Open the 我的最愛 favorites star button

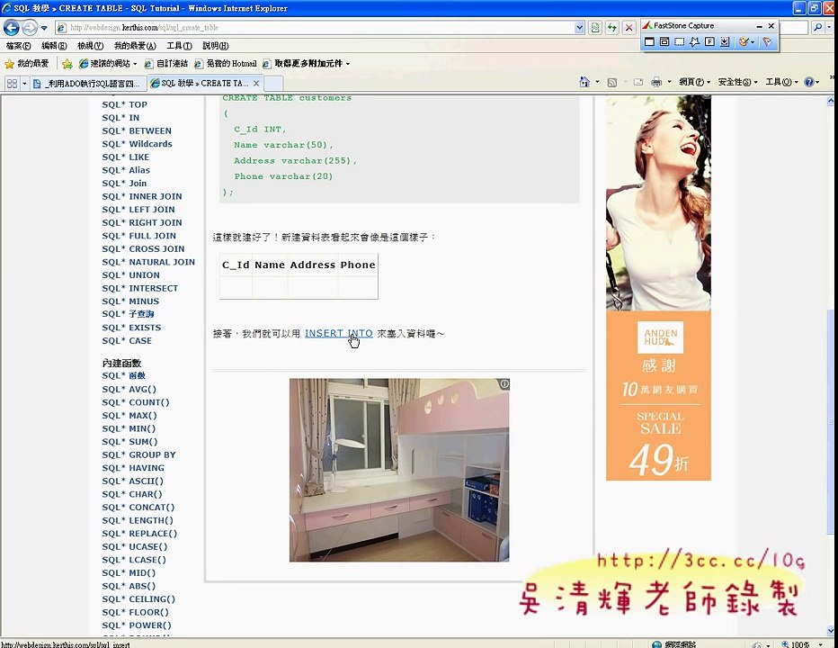[26, 64]
